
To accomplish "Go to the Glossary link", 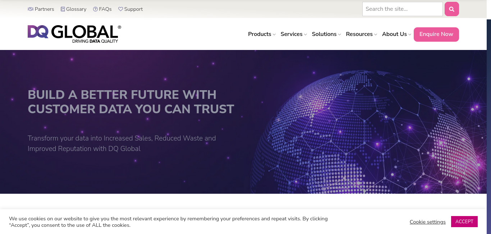I will pos(76,9).
